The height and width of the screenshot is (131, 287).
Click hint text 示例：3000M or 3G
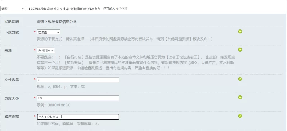tap(53, 105)
